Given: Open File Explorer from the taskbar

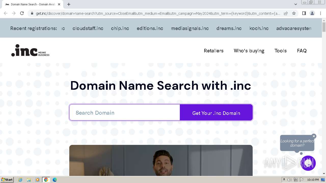Looking at the screenshot, I should point(29,180).
